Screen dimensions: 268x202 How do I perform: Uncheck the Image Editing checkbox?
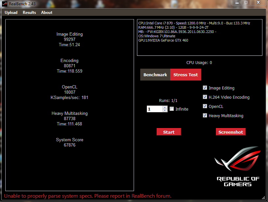pos(205,88)
